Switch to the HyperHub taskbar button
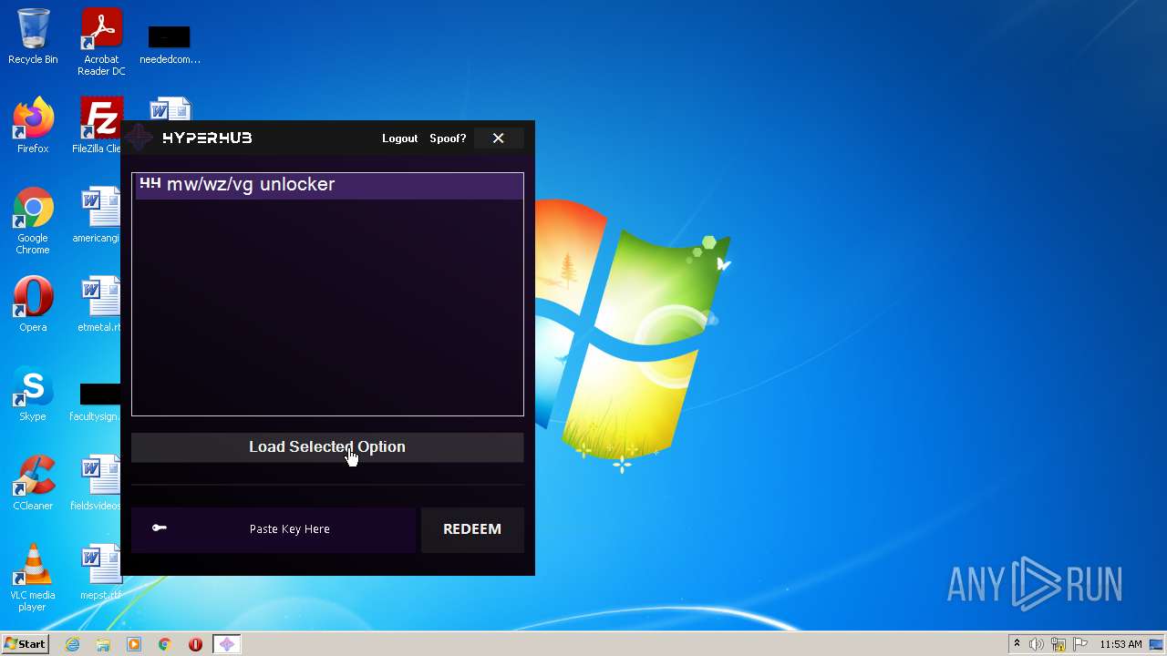 227,644
